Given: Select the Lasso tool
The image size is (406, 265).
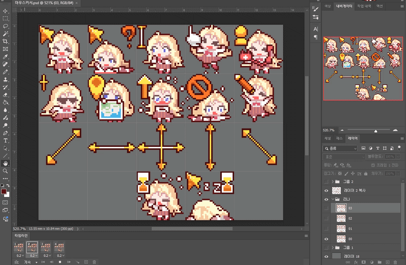Looking at the screenshot, I should click(x=6, y=25).
